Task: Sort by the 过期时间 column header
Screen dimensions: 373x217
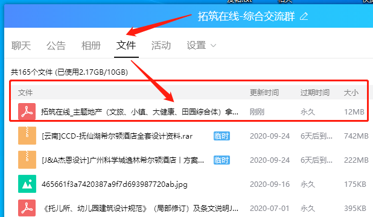Action: coord(315,92)
